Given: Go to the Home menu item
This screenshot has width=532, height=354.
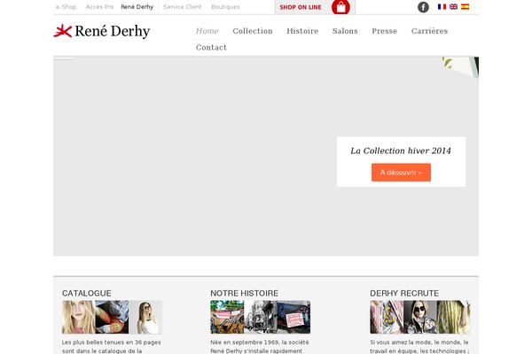Looking at the screenshot, I should pos(207,31).
